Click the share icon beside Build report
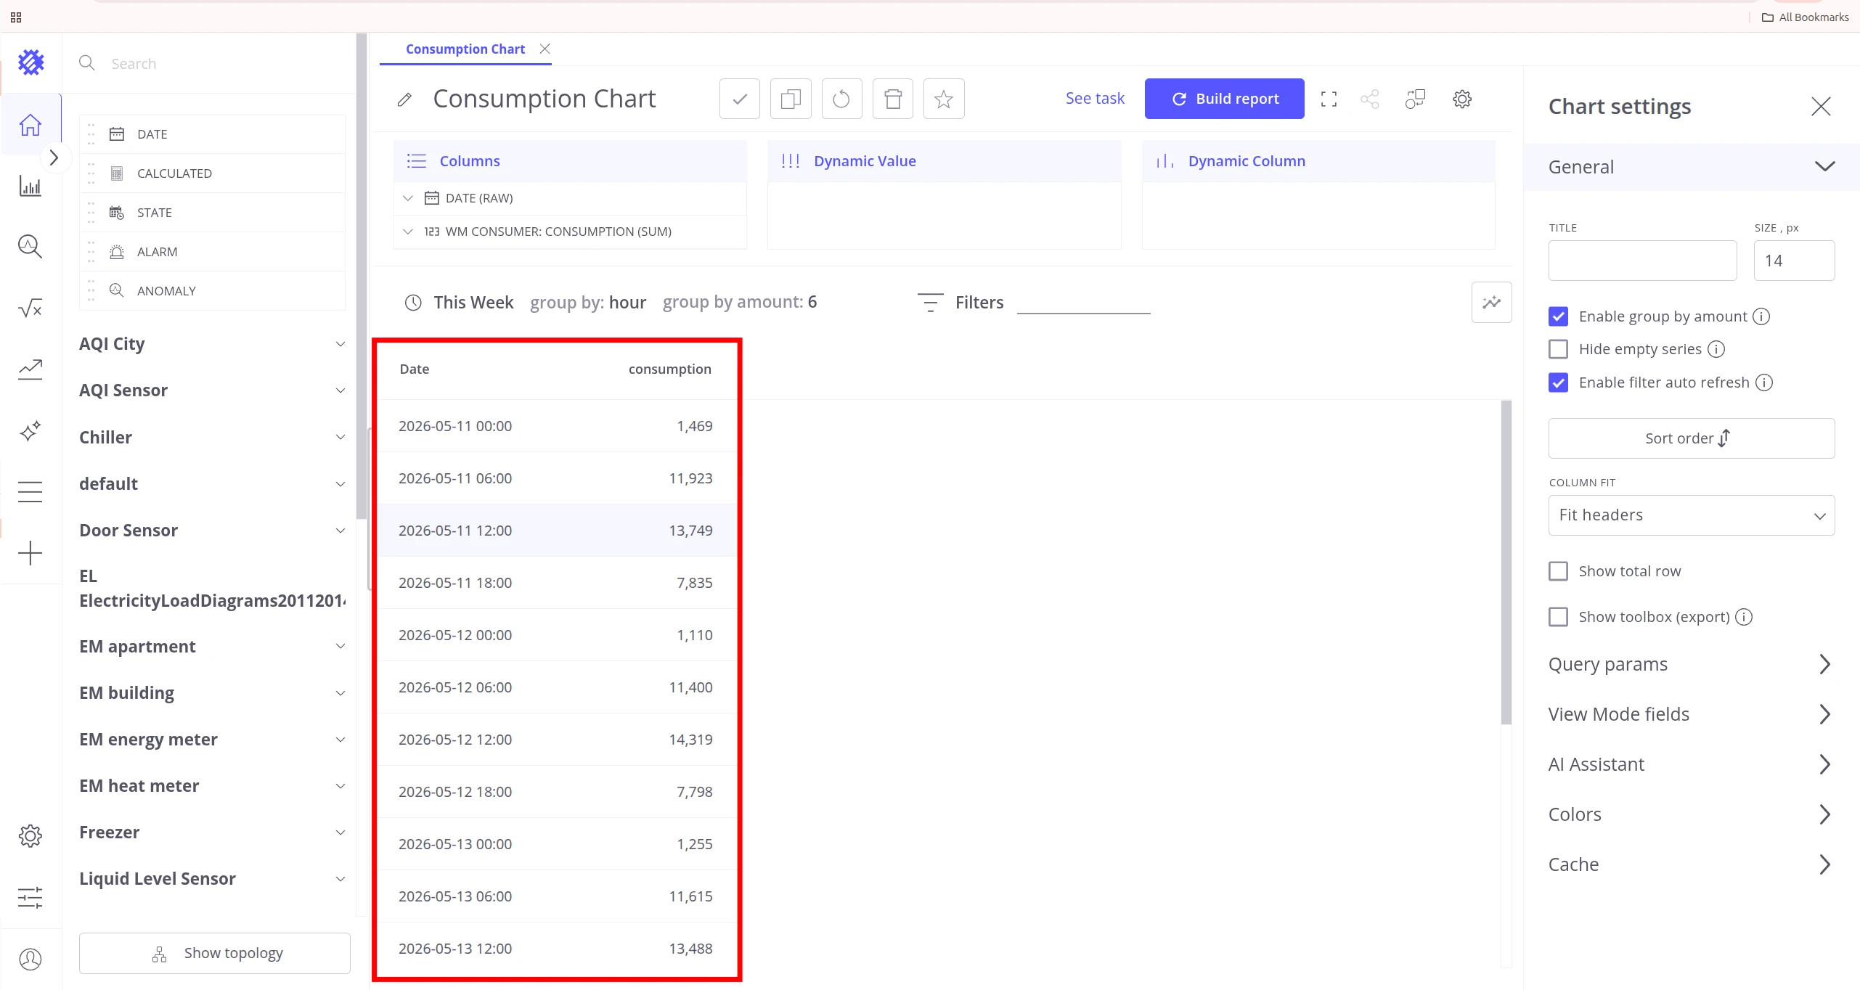Screen dimensions: 1860x990 [x=1370, y=99]
